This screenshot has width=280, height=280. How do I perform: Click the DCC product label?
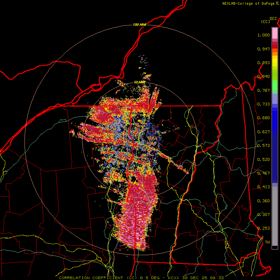coord(273,19)
